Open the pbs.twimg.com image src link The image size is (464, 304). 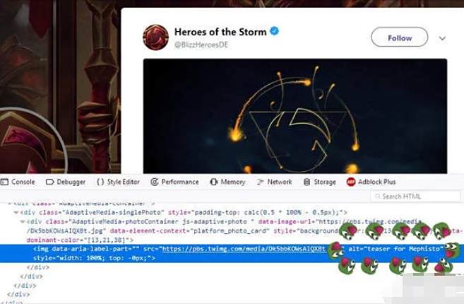(x=244, y=249)
